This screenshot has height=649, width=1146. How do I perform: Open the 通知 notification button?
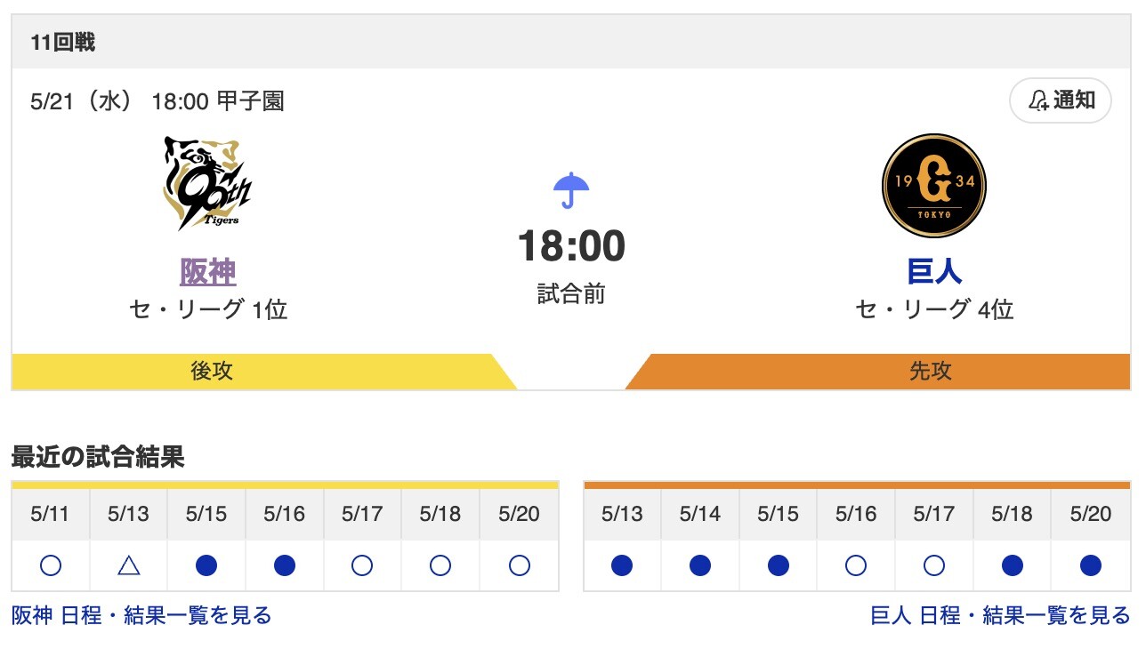[x=1060, y=100]
